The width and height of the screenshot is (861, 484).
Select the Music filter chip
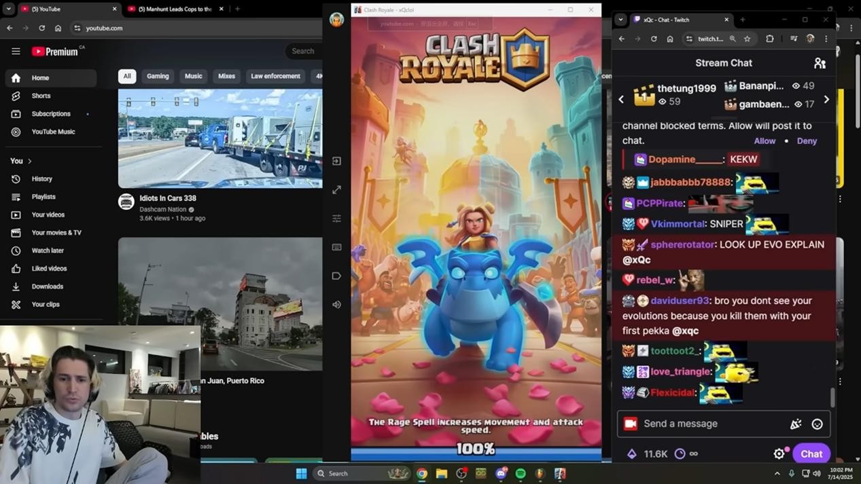point(194,77)
